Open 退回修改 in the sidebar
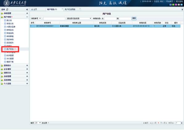 coord(10,43)
